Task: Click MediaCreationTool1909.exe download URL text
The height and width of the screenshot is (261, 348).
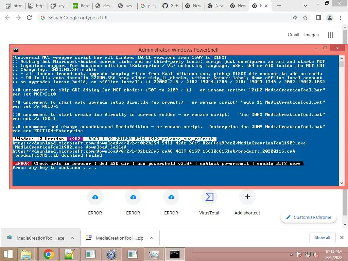Action: tap(159, 143)
